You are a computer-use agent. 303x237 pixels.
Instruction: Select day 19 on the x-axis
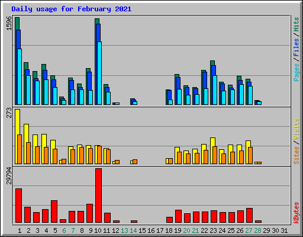coord(178,230)
